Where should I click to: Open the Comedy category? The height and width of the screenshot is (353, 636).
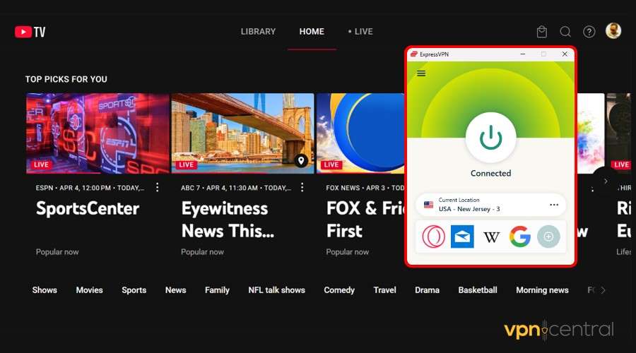click(x=339, y=290)
